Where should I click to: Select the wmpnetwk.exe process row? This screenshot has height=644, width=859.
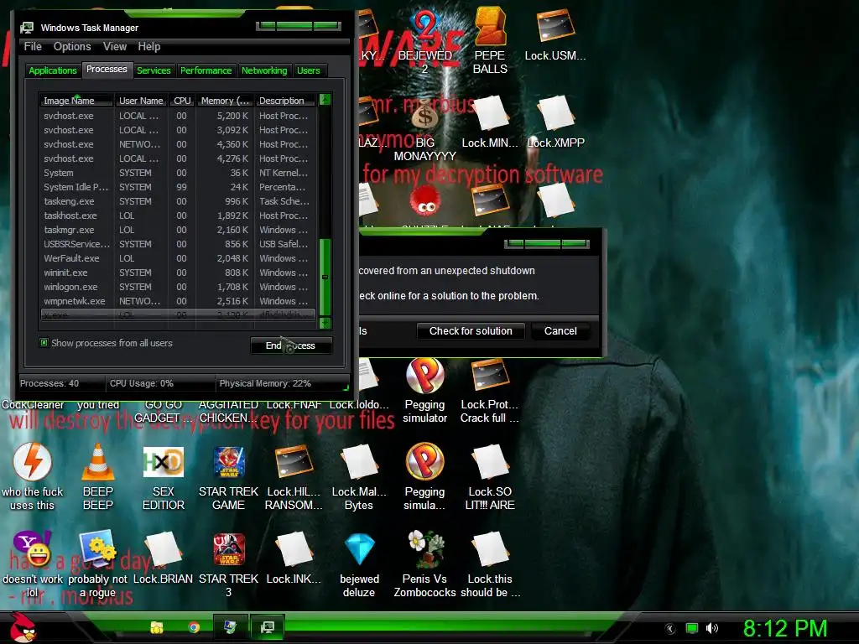[178, 301]
